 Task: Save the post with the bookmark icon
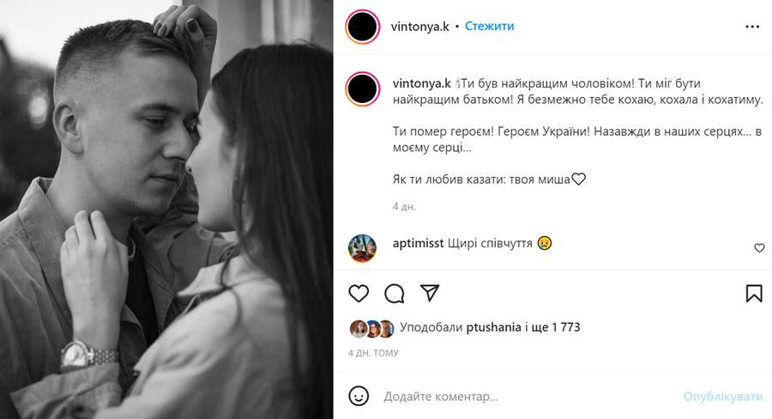pos(754,294)
